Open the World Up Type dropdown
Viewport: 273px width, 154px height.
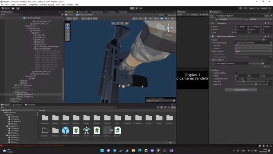pyautogui.click(x=253, y=51)
